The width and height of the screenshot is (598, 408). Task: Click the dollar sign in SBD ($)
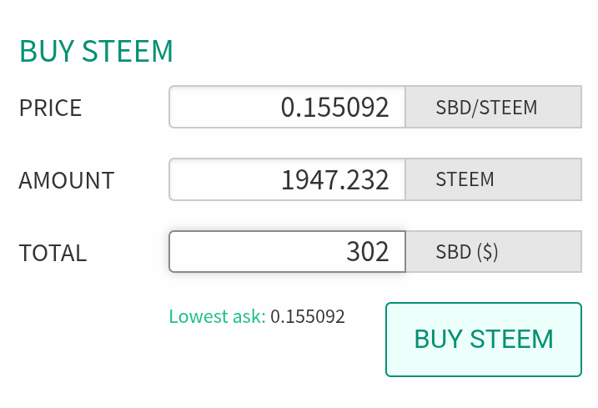tap(488, 252)
